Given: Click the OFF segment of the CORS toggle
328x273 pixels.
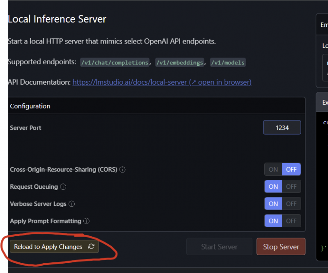Looking at the screenshot, I should point(291,170).
